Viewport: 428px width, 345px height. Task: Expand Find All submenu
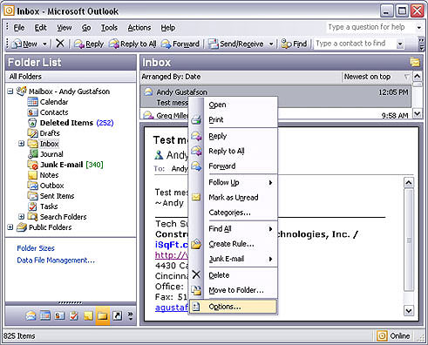234,229
